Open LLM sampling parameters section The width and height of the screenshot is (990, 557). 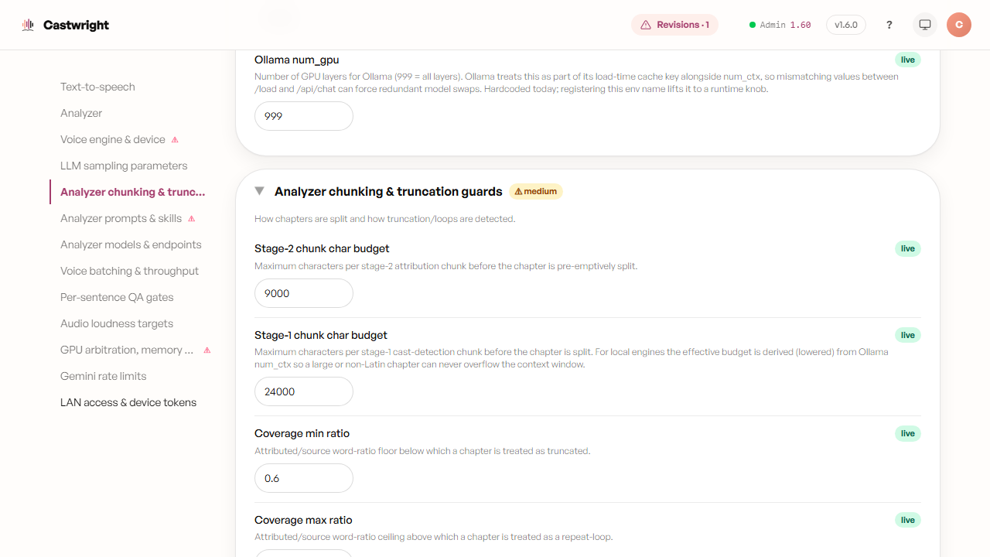point(124,166)
